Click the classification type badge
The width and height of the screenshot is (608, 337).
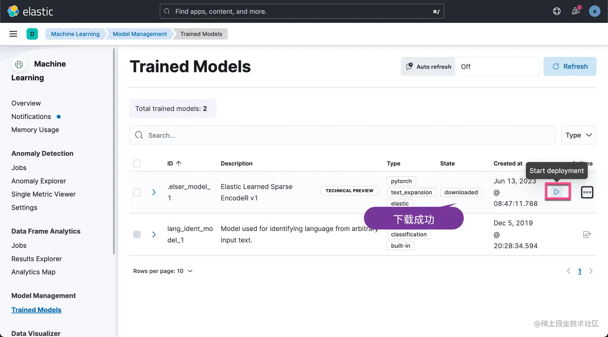click(409, 234)
